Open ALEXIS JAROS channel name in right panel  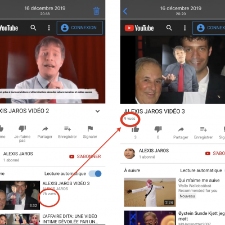pos(154,151)
